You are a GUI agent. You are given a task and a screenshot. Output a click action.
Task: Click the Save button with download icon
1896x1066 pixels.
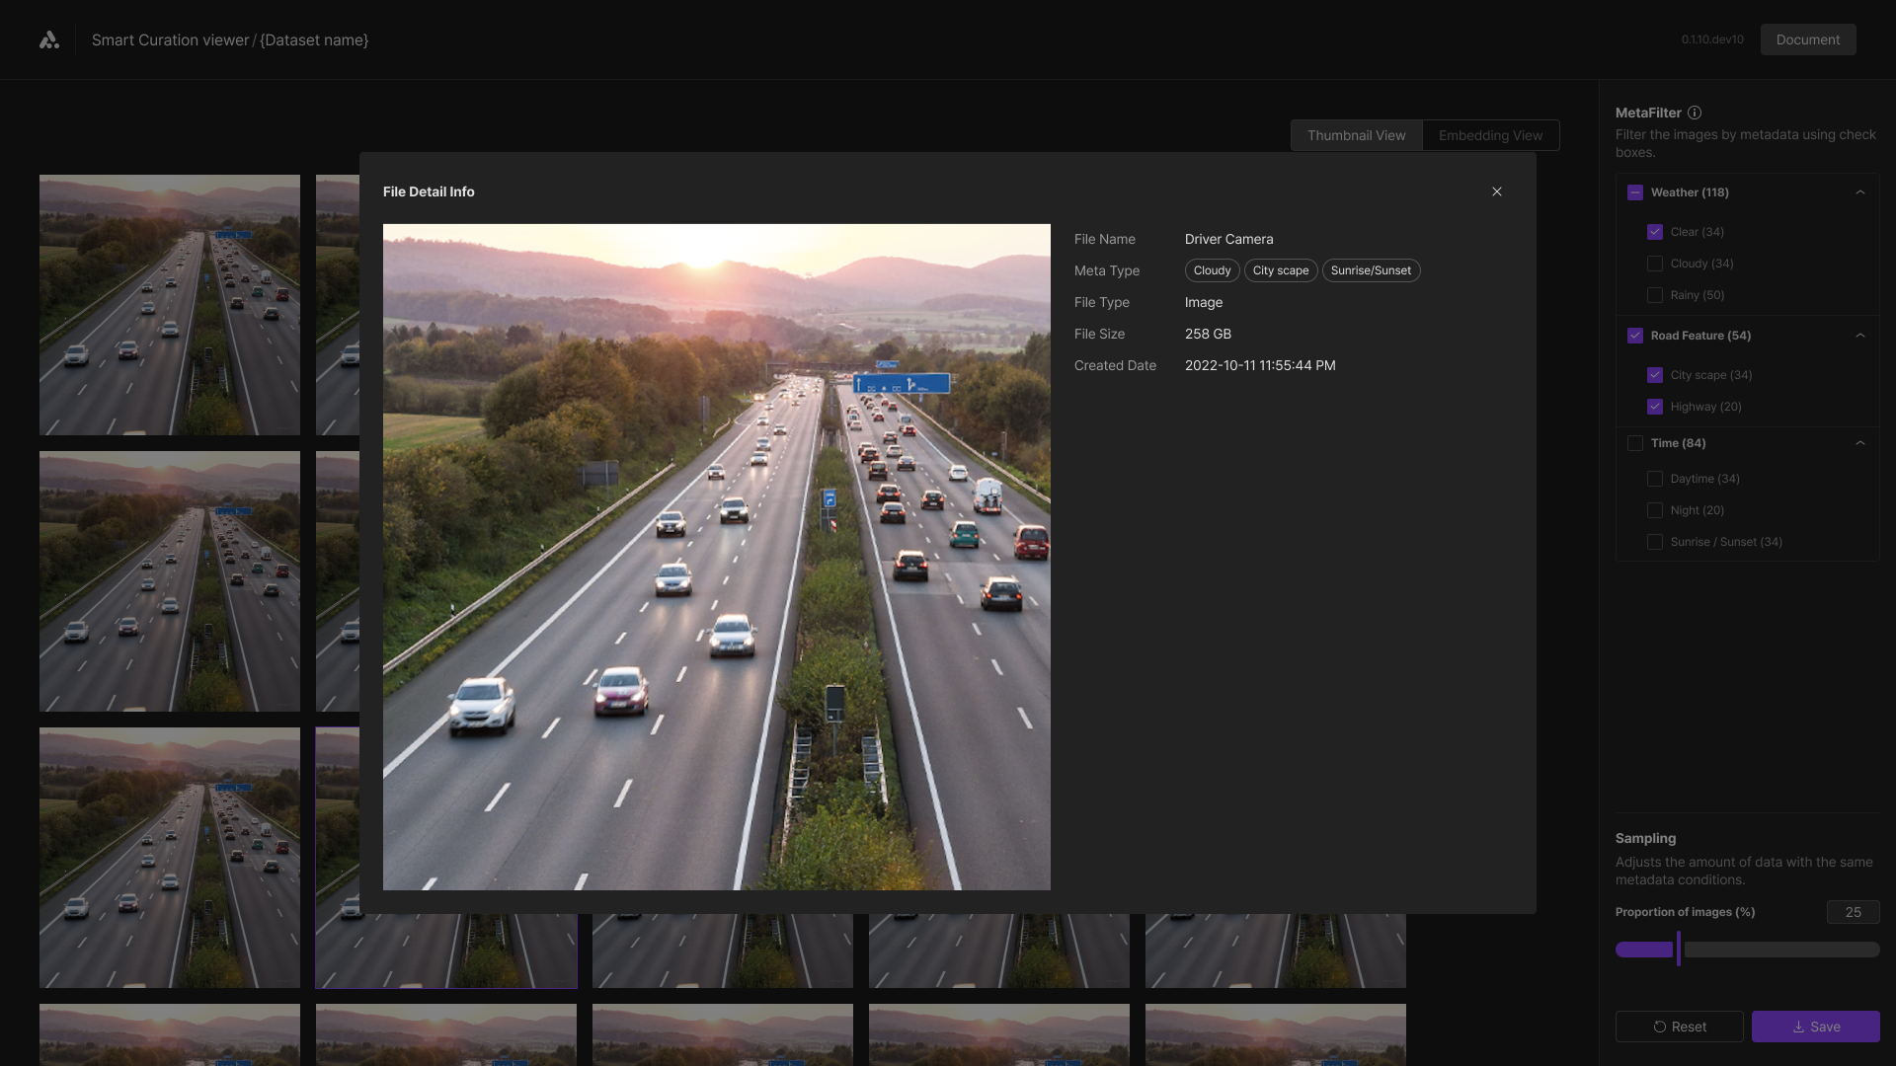point(1815,1027)
